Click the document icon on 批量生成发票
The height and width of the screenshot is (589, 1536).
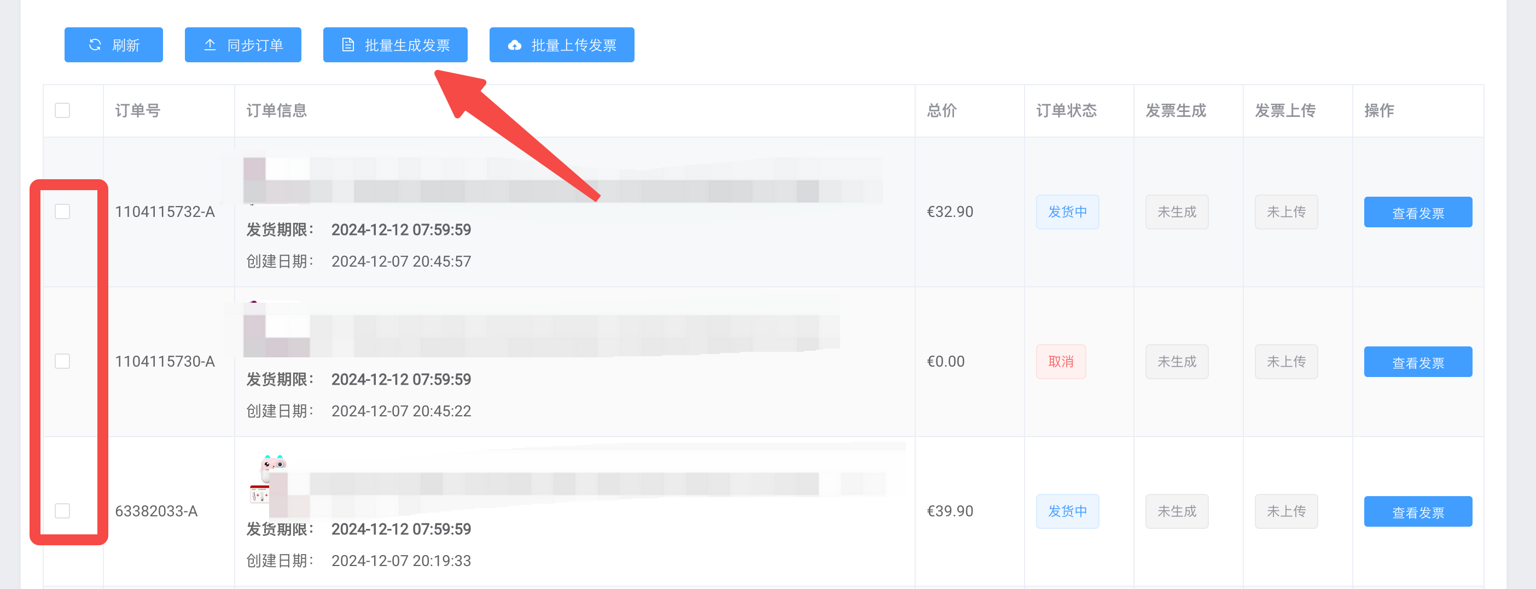[348, 45]
